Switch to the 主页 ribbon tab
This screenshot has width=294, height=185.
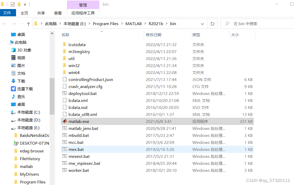(x=24, y=13)
